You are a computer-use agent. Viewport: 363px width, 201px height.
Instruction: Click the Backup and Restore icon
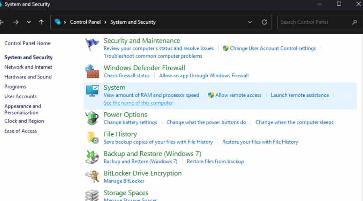coord(92,157)
